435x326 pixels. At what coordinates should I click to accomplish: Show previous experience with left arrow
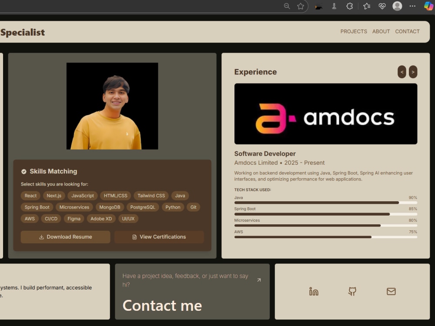(402, 72)
